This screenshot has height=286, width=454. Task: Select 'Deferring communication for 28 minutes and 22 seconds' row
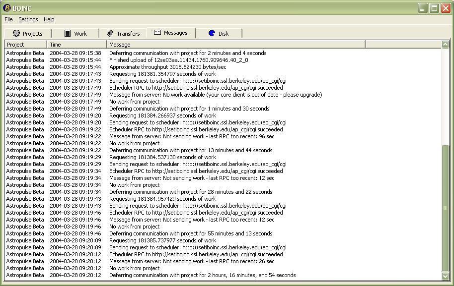(191, 192)
